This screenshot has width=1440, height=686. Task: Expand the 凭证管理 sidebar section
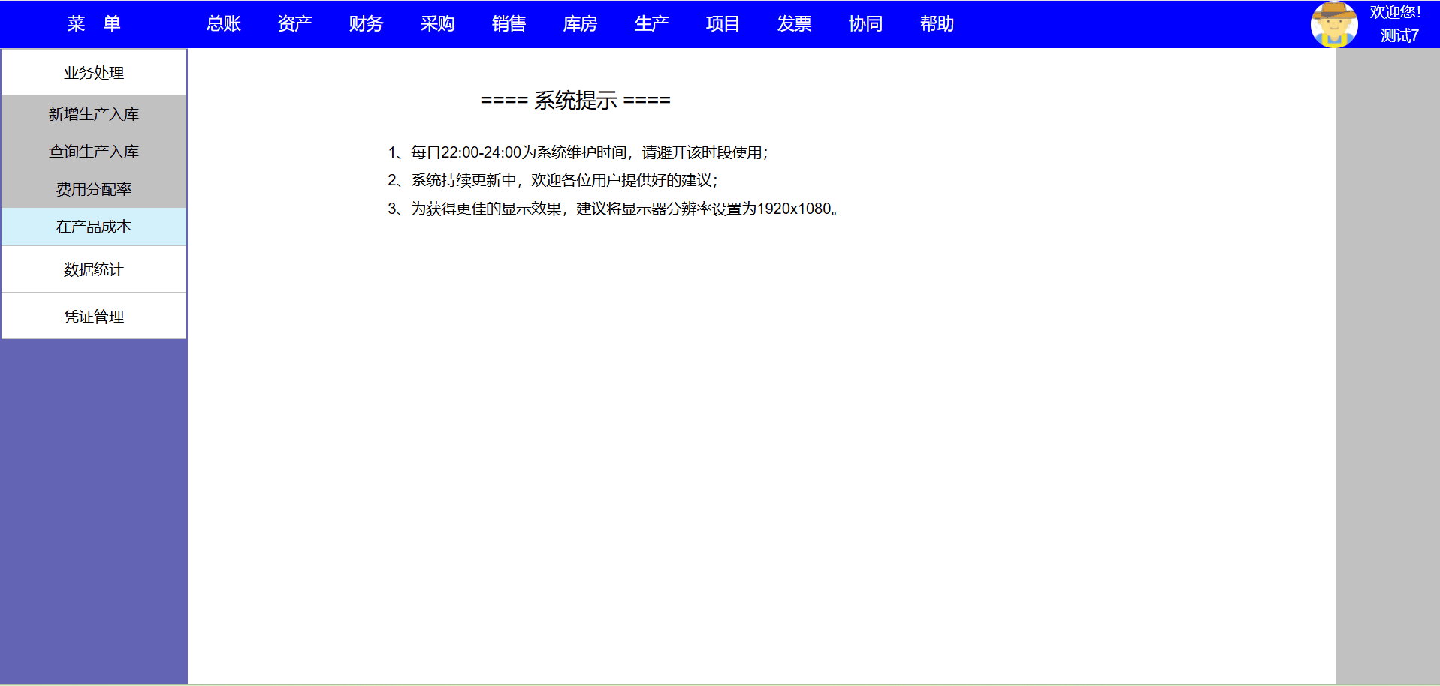click(x=94, y=317)
